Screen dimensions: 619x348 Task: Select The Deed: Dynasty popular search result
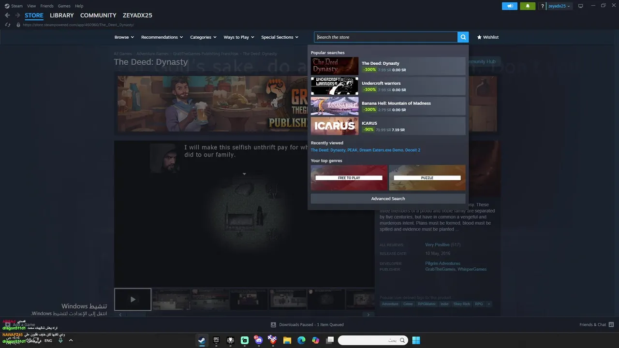click(388, 66)
